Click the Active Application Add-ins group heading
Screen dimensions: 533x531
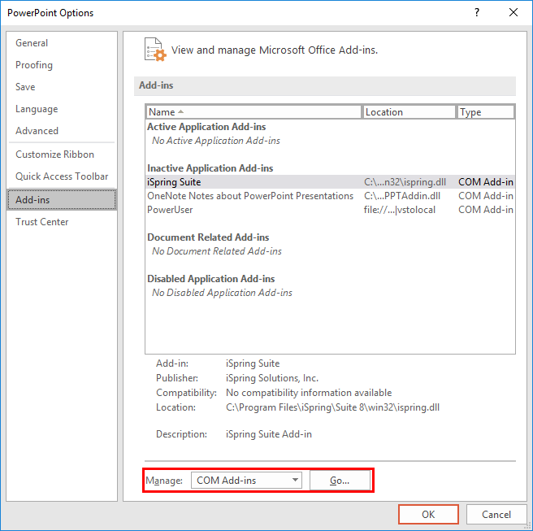206,127
